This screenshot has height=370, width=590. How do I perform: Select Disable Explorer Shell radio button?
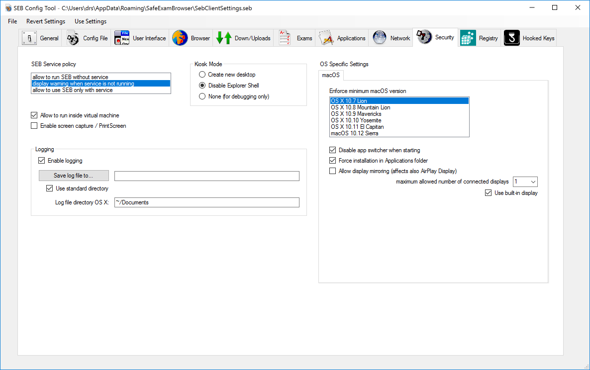pos(202,86)
